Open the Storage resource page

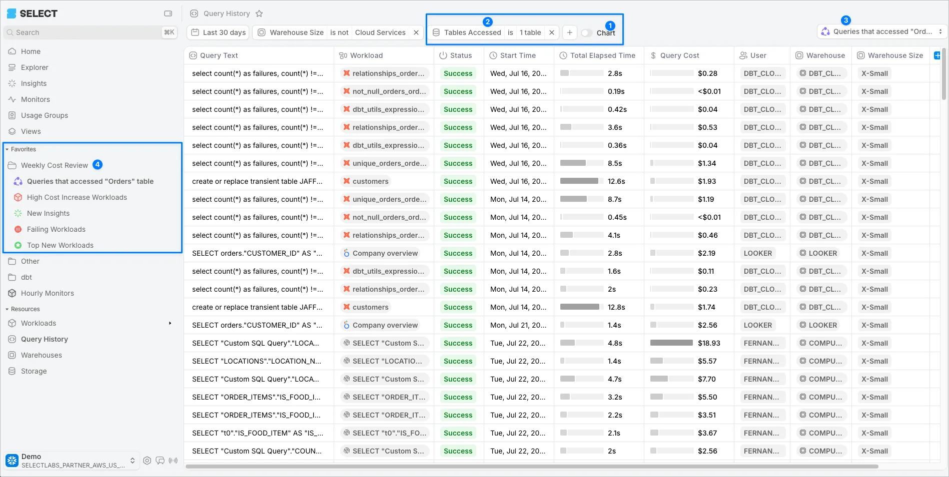pos(34,371)
